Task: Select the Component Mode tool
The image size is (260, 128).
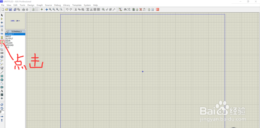Action: 2,19
